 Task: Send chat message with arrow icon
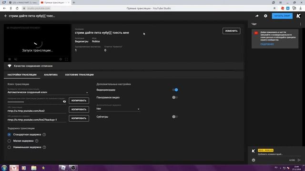tap(299, 160)
